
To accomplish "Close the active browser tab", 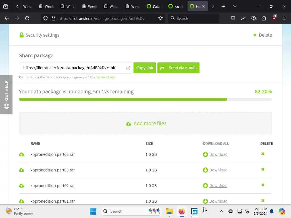I will pyautogui.click(x=203, y=6).
